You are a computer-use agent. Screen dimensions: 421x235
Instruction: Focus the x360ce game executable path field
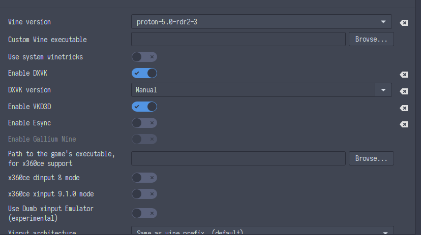pyautogui.click(x=238, y=158)
